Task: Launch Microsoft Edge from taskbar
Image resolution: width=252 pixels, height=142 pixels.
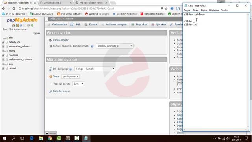Action: 31,138
